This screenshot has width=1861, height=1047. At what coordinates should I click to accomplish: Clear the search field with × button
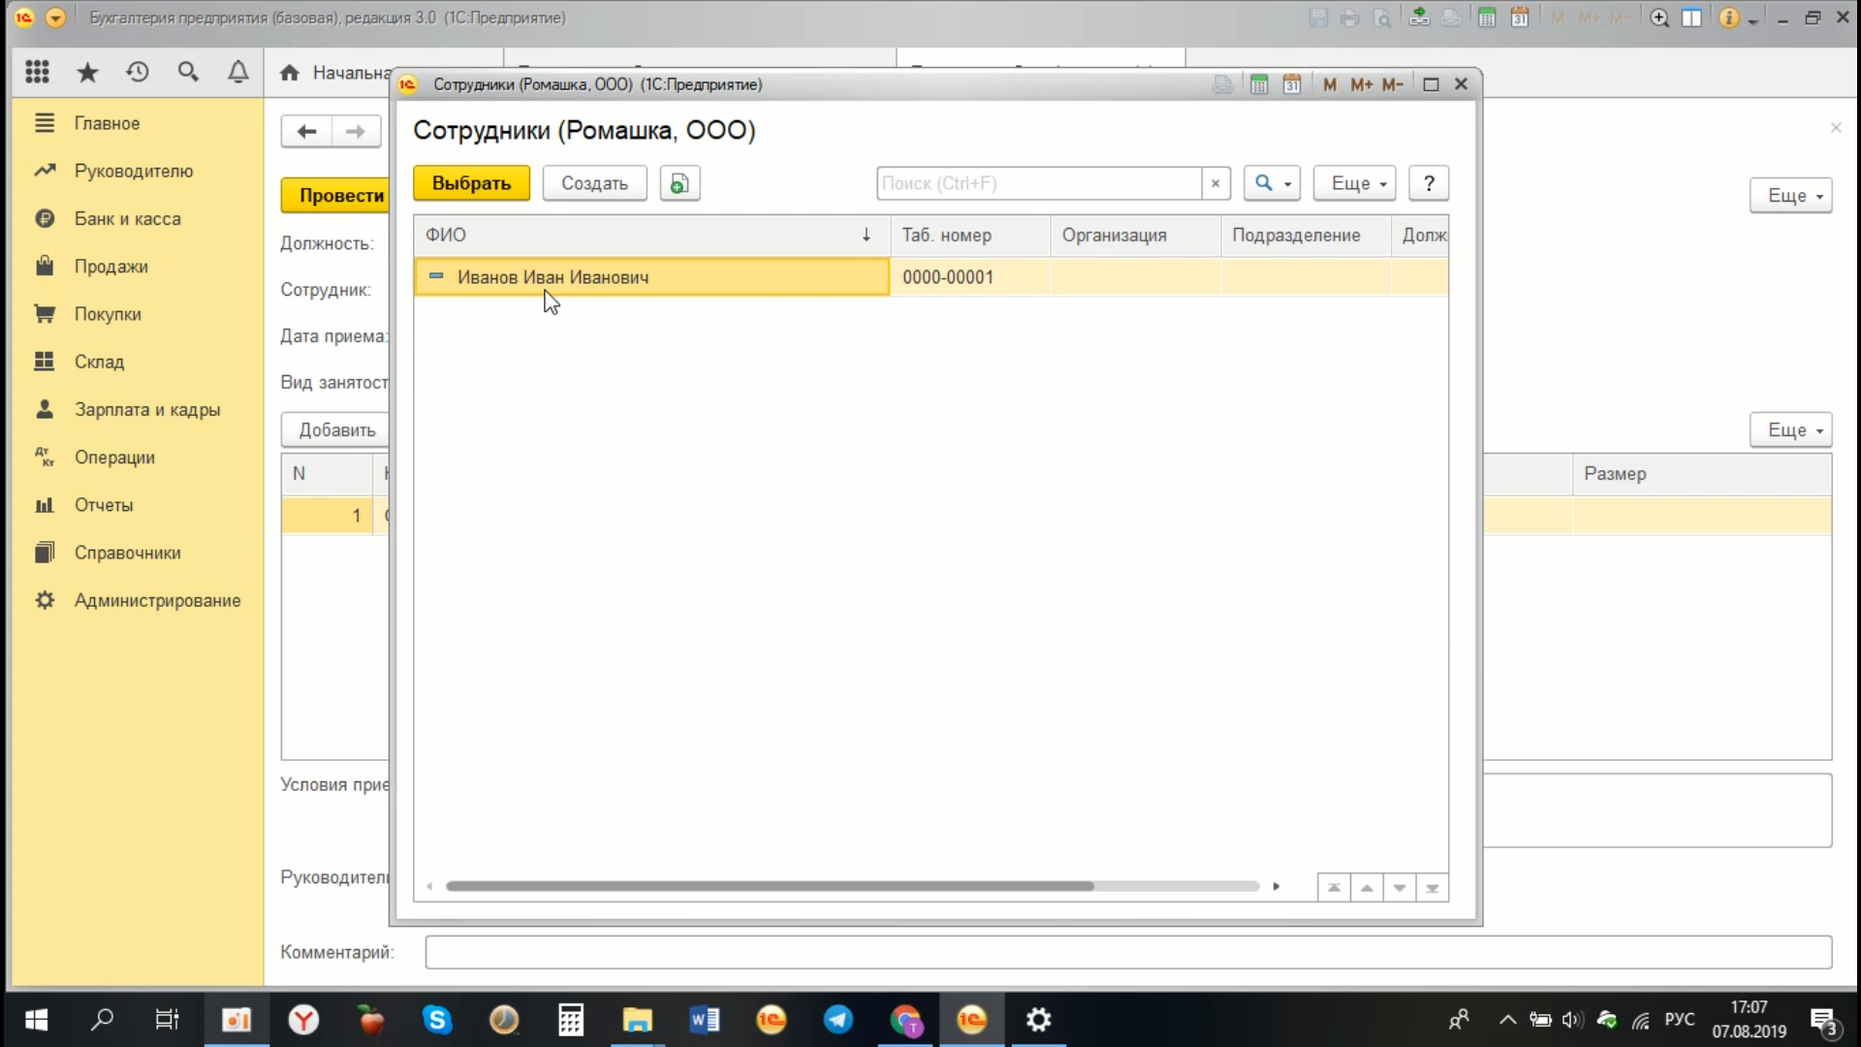point(1215,183)
